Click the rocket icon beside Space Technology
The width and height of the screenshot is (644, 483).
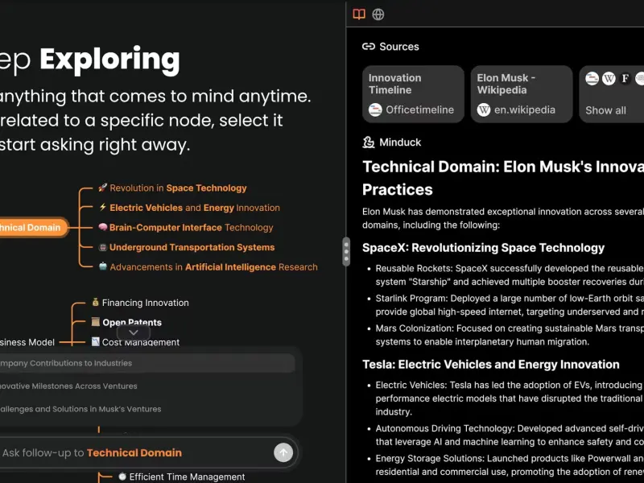(x=103, y=188)
